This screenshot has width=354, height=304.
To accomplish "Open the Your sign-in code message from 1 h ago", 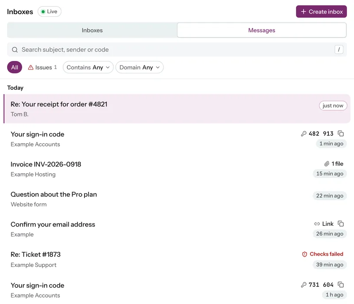I will coord(177,290).
